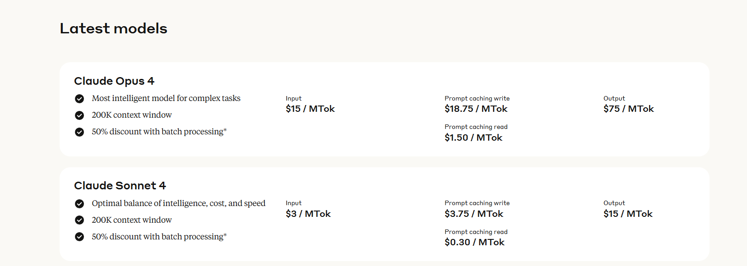Click Opus 50% discount with batch processing text

click(159, 132)
